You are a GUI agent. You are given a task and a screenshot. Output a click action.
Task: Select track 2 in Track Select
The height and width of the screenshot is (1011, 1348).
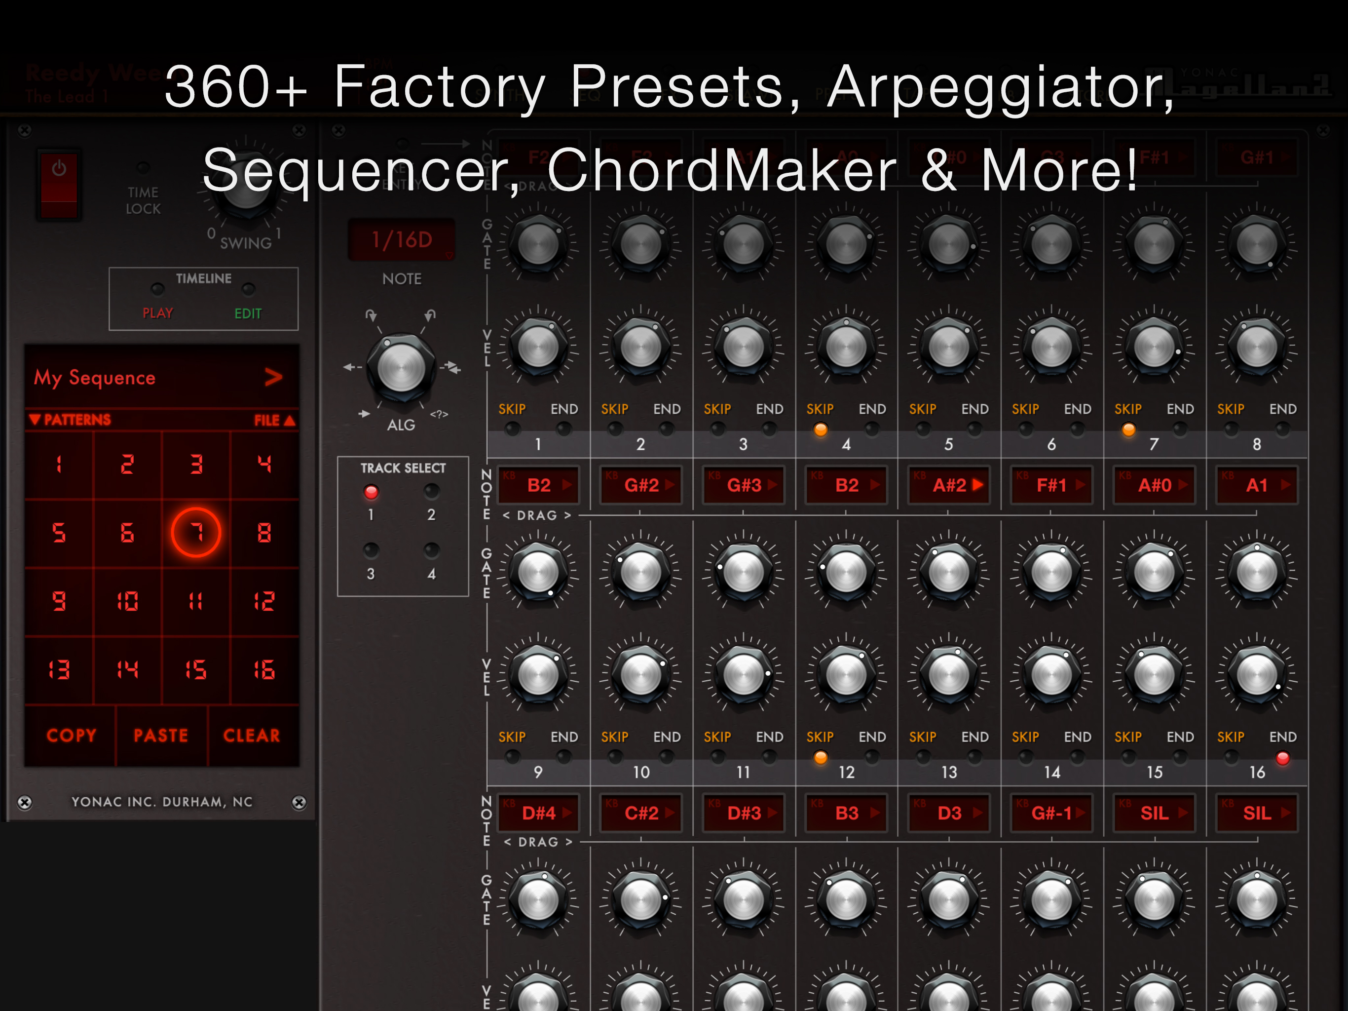[x=431, y=492]
